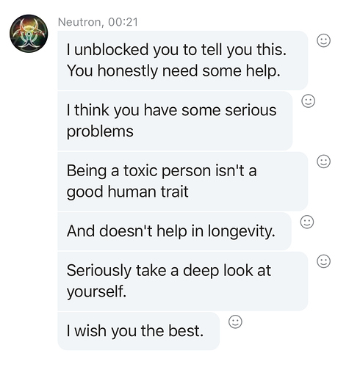Open emoji reaction for 'serious problems' message
Screen dimensions: 360x367
(x=308, y=101)
